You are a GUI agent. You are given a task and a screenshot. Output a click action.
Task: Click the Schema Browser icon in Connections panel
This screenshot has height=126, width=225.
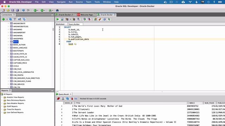pyautogui.click(x=19, y=19)
